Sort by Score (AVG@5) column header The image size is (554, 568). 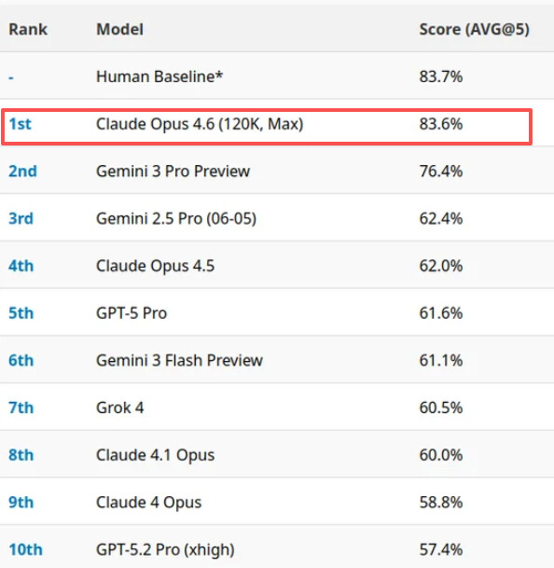[x=475, y=29]
